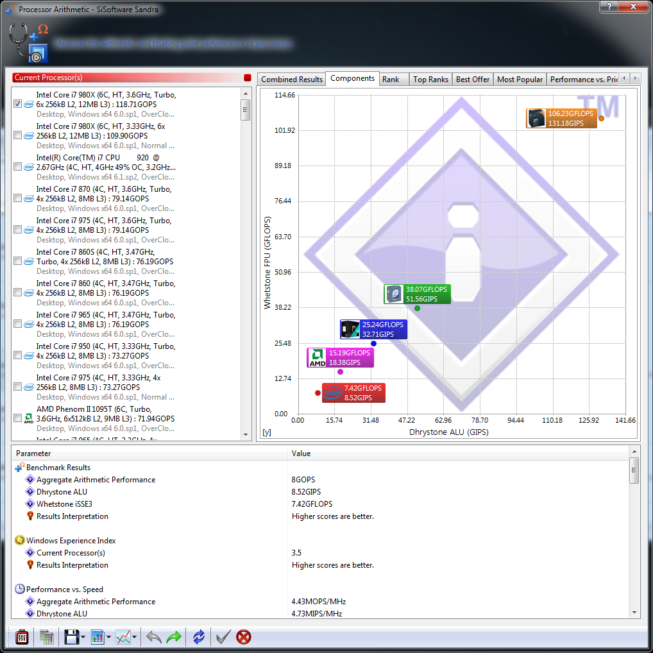The image size is (653, 653).
Task: Click the orange 106.23GFLOPS chart label
Action: click(x=561, y=118)
